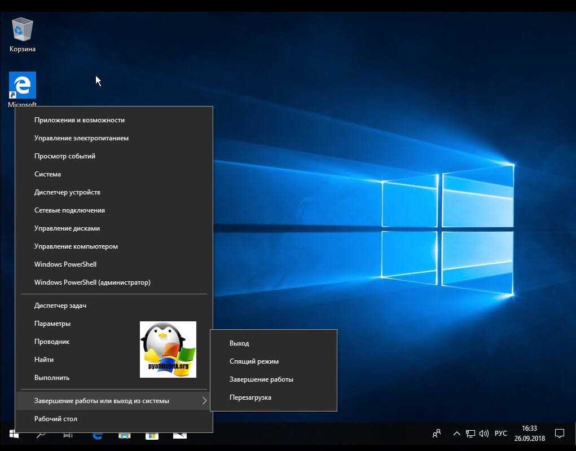Click the network status tray icon
This screenshot has width=576, height=451.
[x=471, y=434]
